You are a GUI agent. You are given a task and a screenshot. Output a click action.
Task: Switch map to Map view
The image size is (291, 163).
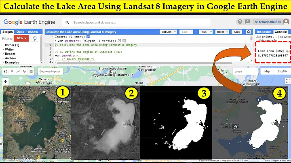[267, 71]
